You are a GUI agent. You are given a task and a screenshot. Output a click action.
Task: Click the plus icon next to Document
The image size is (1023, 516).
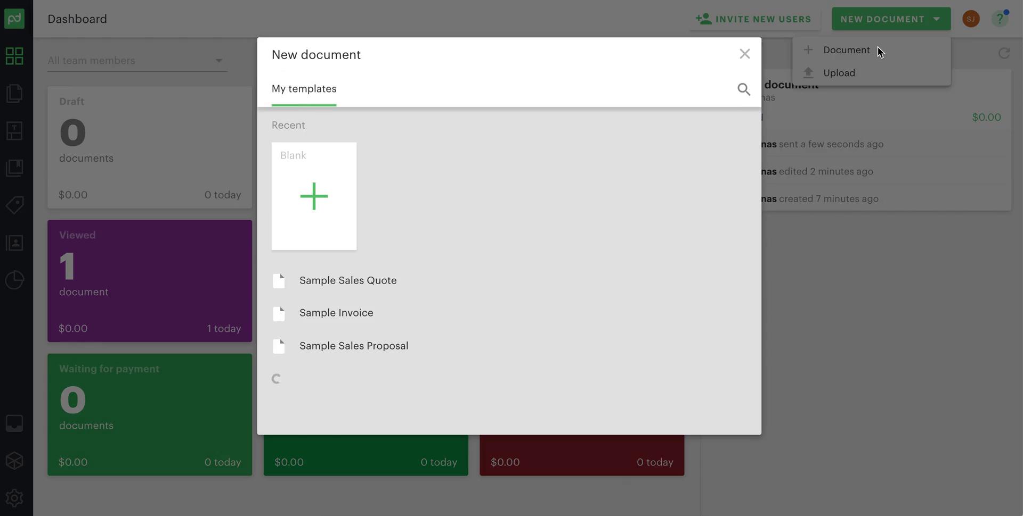[808, 49]
